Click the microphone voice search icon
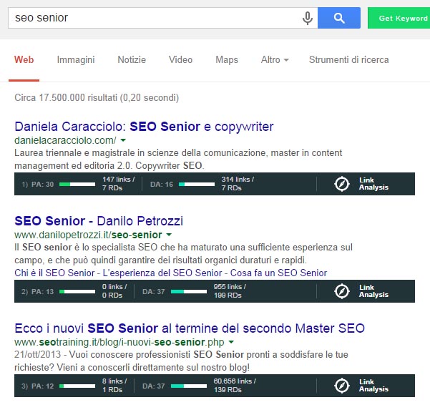Image resolution: width=430 pixels, height=415 pixels. point(308,18)
